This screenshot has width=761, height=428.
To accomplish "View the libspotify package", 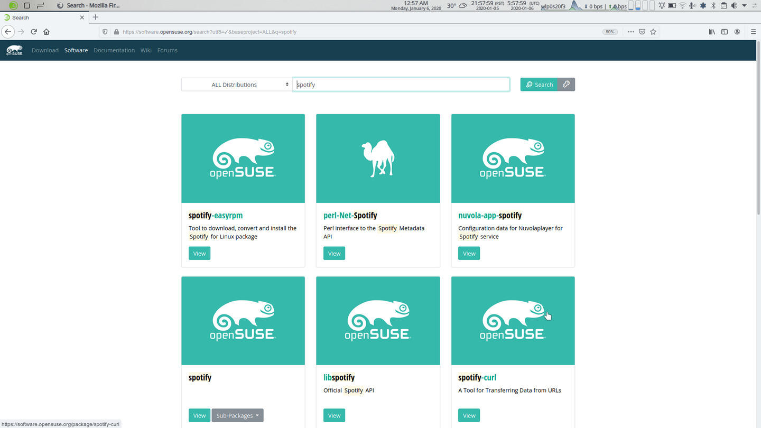I will [x=334, y=415].
